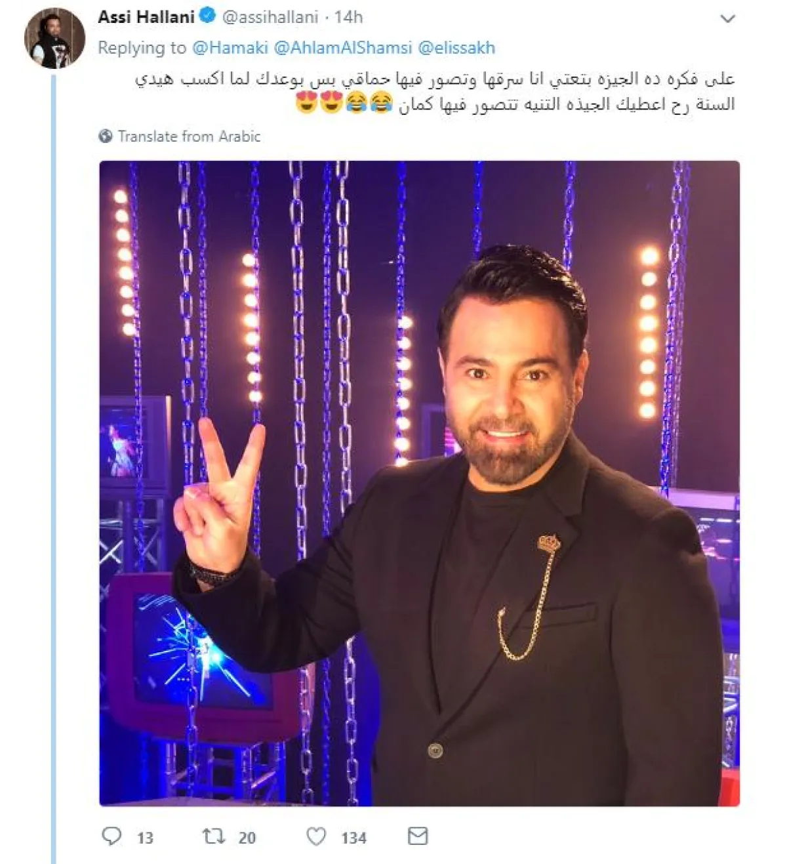Open the @Hamaki mention link

(x=230, y=48)
